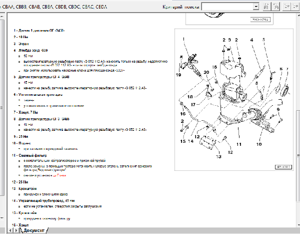Click the binoculars Find search icon
The height and width of the screenshot is (234, 300).
pos(266,7)
